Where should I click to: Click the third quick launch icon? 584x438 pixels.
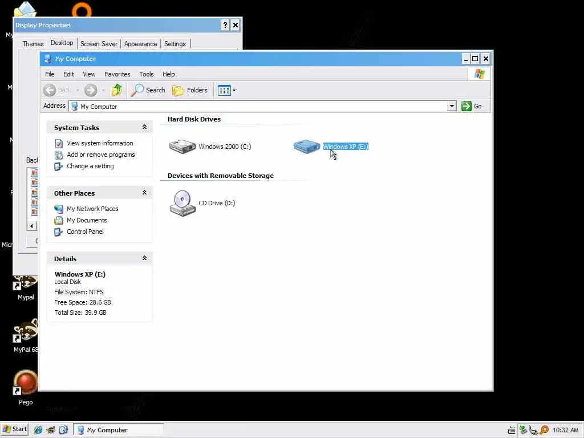coord(63,430)
